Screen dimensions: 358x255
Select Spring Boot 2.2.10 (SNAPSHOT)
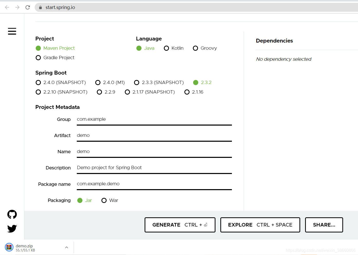[x=61, y=92]
